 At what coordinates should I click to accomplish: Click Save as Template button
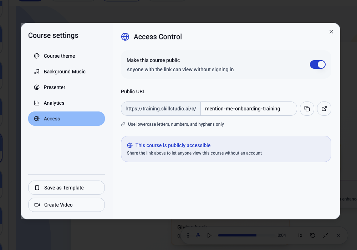point(66,188)
